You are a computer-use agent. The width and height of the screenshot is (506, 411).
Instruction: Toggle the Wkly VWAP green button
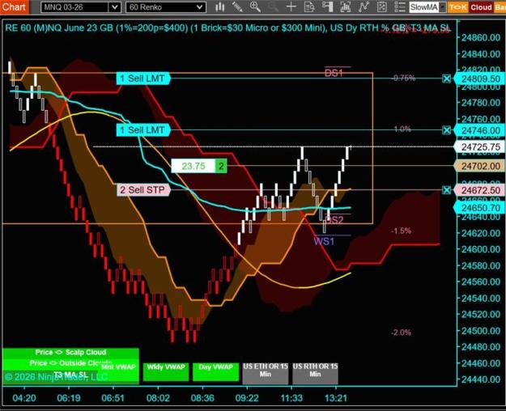coord(166,371)
